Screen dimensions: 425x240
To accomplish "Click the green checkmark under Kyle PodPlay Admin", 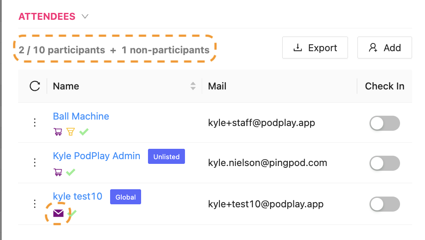I will click(x=71, y=172).
